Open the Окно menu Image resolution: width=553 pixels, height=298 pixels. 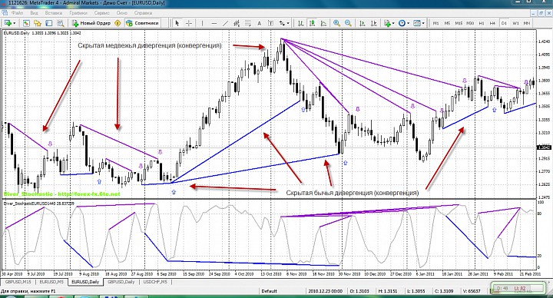click(x=121, y=13)
